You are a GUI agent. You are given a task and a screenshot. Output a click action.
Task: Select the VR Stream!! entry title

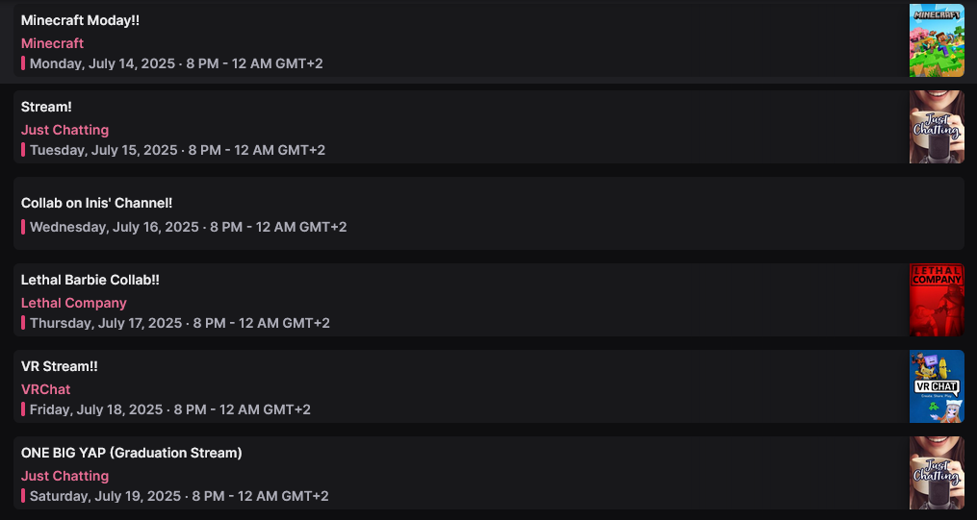point(60,366)
